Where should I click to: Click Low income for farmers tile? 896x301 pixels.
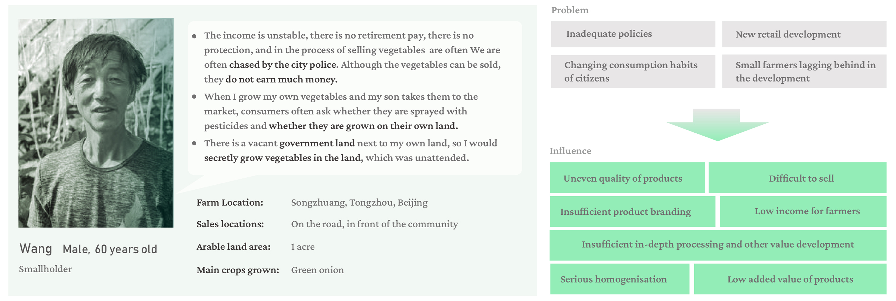point(803,211)
